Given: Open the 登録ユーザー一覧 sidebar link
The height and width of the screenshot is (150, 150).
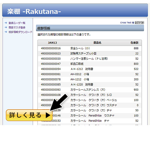Looking at the screenshot, I should 17,23.
